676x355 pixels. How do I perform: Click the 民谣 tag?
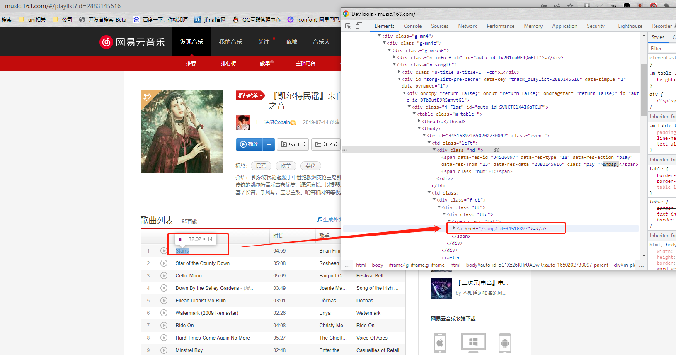pos(261,166)
